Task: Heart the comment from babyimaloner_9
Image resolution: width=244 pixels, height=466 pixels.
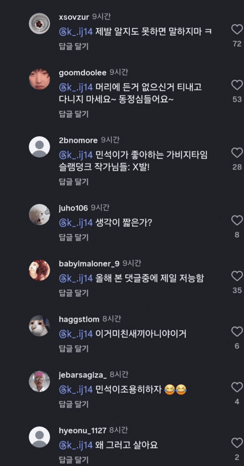Action: (x=237, y=276)
